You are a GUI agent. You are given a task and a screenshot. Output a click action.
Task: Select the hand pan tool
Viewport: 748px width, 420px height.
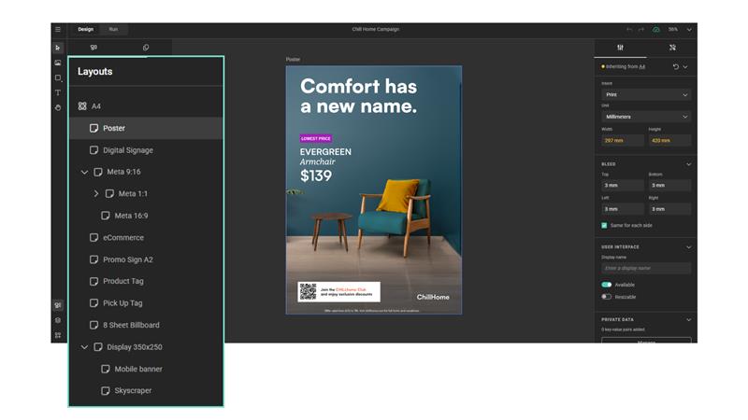click(x=58, y=107)
